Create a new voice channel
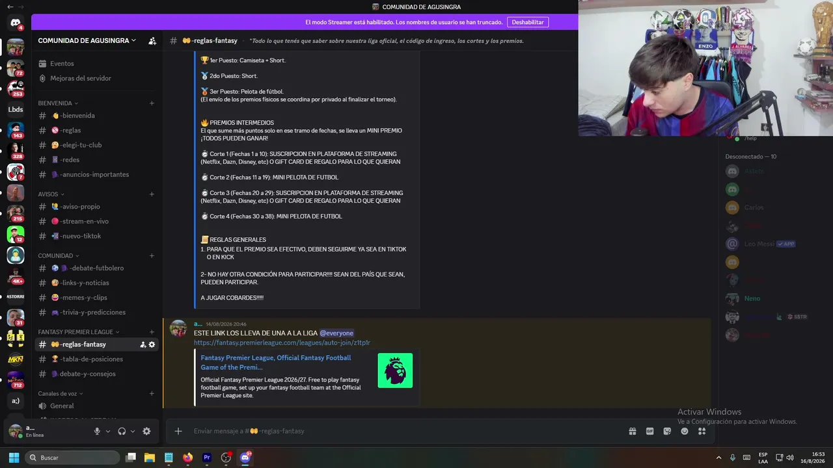The width and height of the screenshot is (833, 468). tap(152, 394)
